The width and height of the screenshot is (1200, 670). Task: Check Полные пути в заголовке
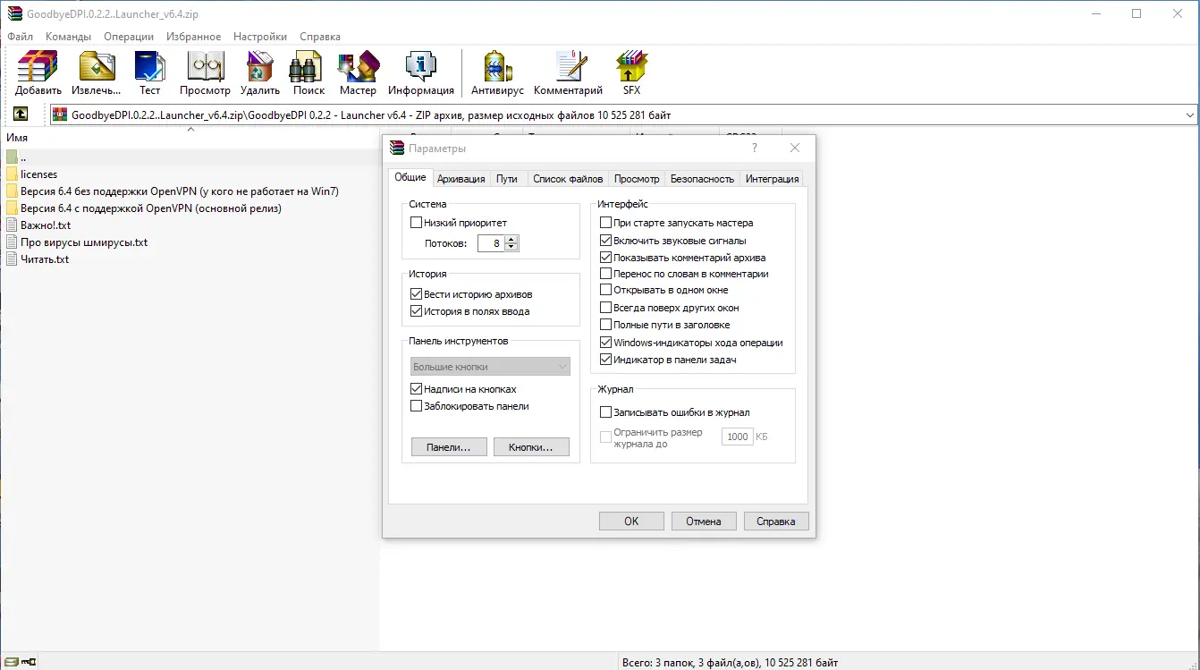pos(606,325)
